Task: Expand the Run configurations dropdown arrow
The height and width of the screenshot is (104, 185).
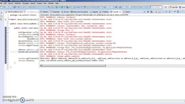Action: pyautogui.click(x=64, y=7)
